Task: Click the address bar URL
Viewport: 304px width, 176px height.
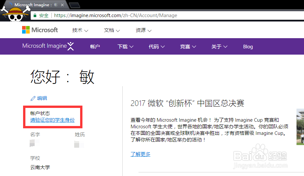Action: [115, 15]
